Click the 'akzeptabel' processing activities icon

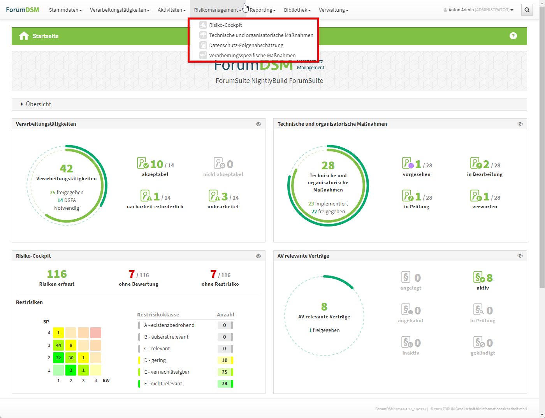pyautogui.click(x=143, y=163)
